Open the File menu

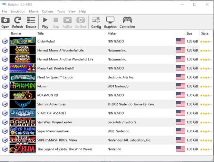pos(4,11)
